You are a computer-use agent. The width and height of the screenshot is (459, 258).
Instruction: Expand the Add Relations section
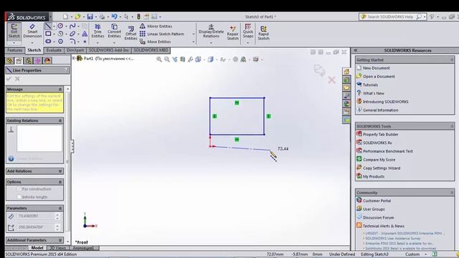(x=60, y=171)
